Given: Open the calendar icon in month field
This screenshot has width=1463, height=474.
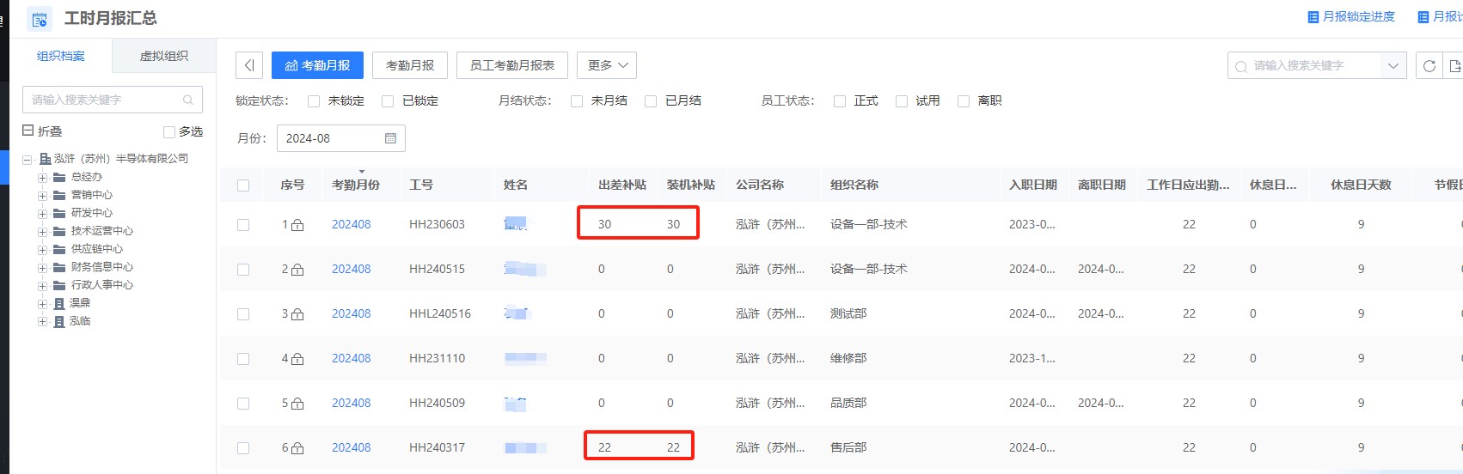Looking at the screenshot, I should pos(390,138).
